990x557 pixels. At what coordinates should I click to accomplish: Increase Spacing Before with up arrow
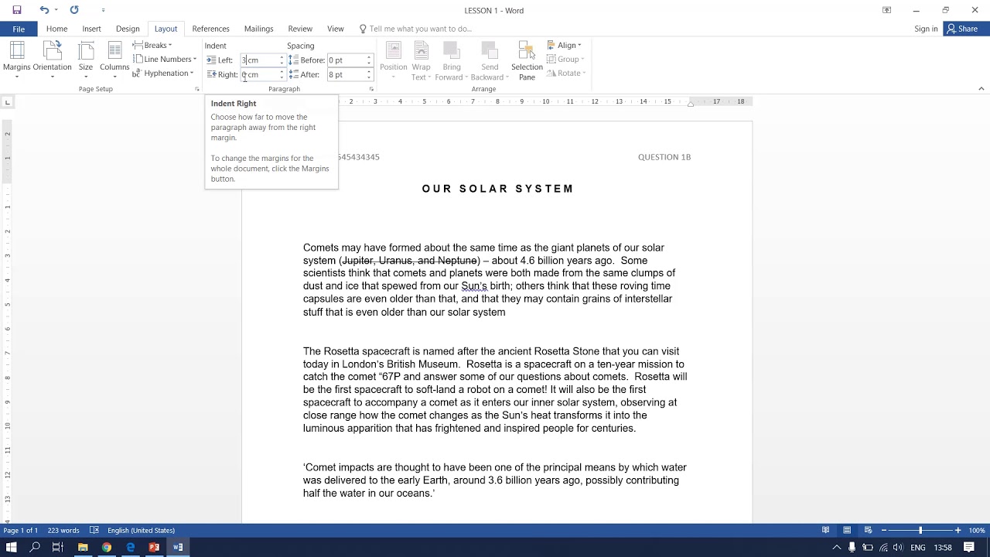369,57
